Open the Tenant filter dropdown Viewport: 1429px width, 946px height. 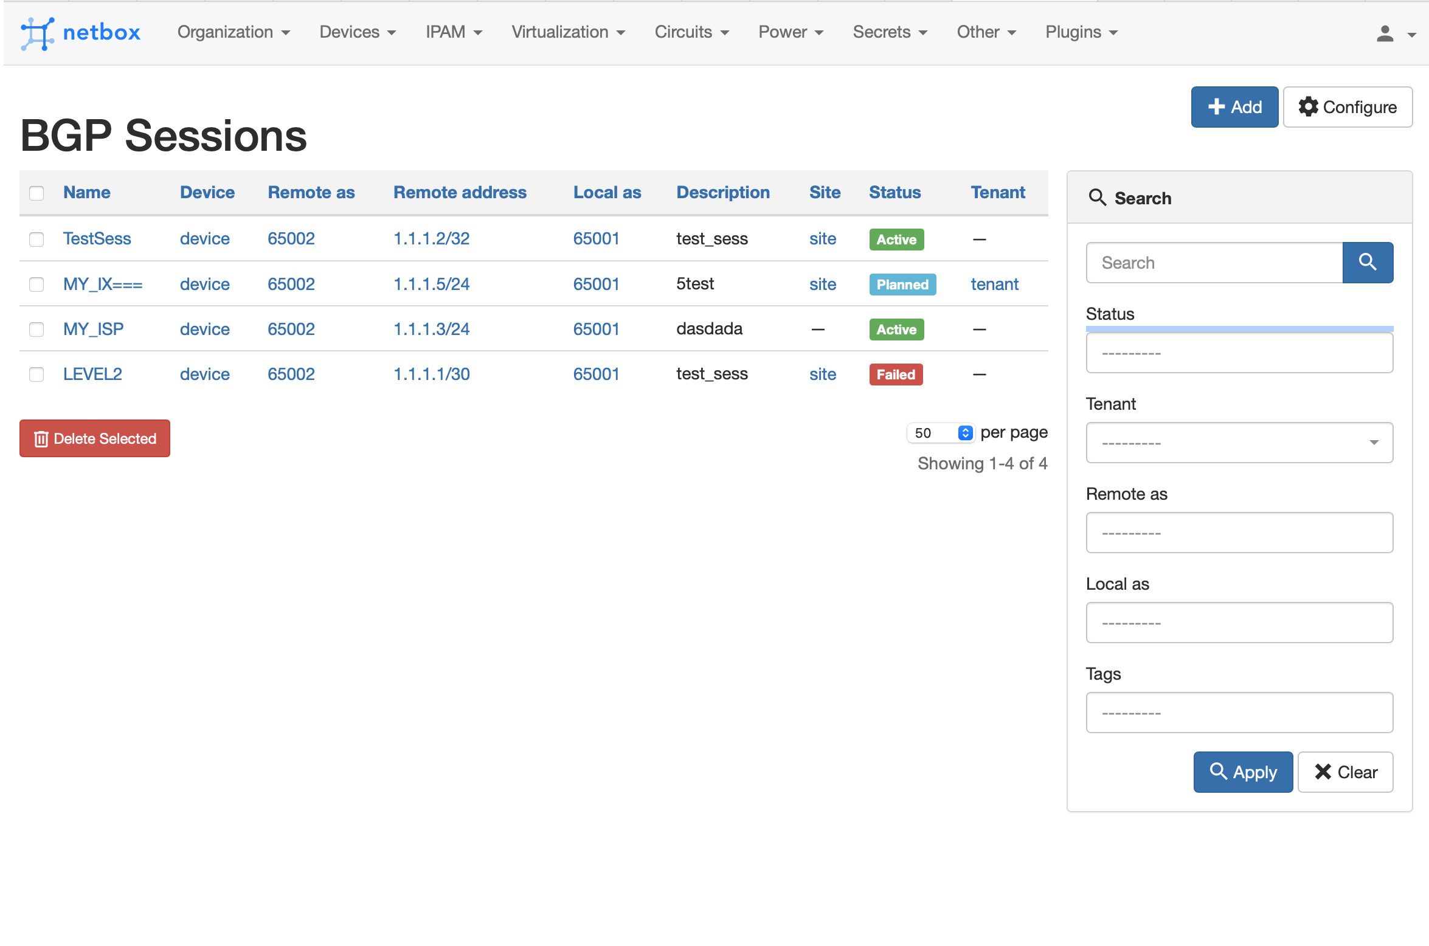point(1239,443)
